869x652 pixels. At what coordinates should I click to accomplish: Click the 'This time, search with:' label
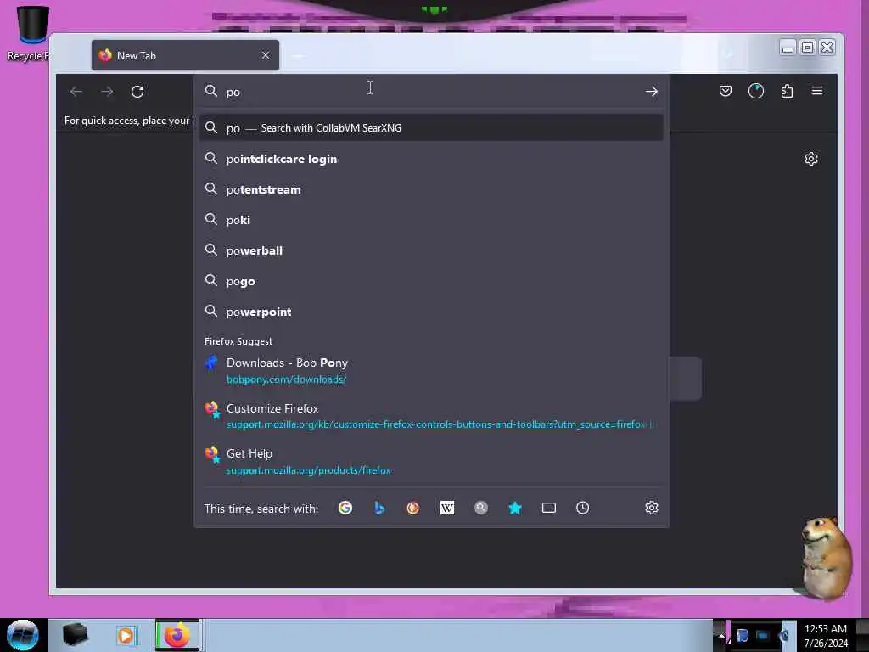pos(261,509)
